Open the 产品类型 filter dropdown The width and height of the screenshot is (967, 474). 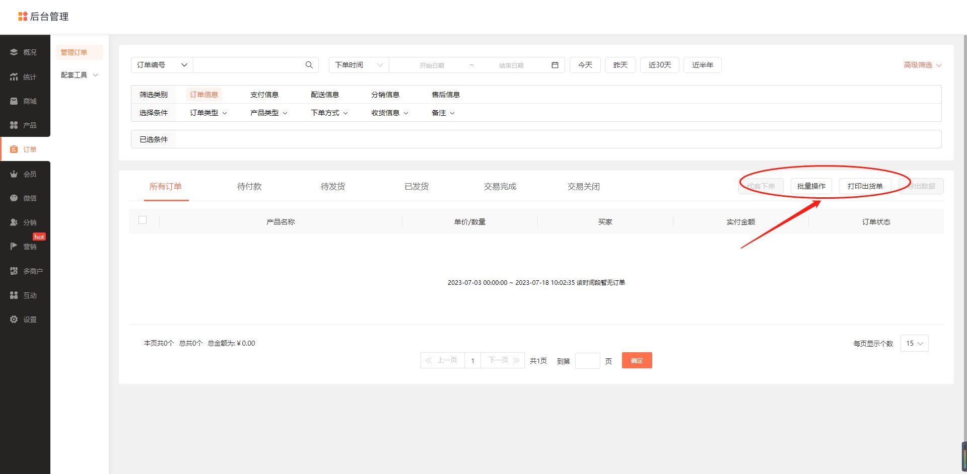(268, 113)
